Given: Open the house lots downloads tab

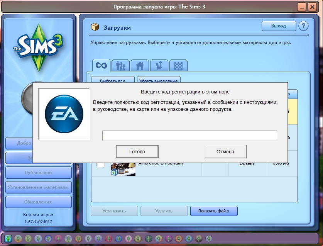Looking at the screenshot, I should [x=140, y=66].
